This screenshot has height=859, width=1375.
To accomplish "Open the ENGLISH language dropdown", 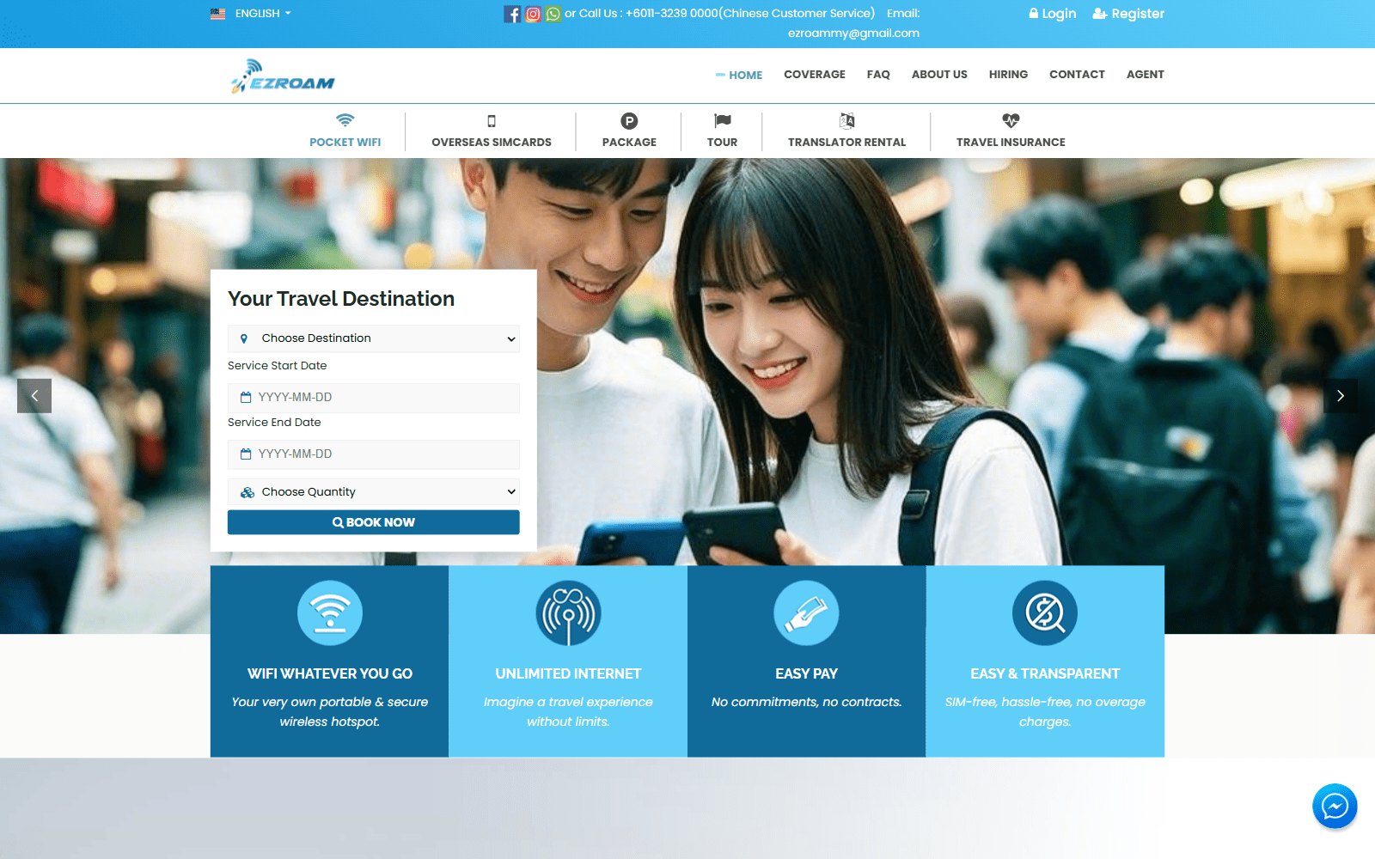I will 263,14.
